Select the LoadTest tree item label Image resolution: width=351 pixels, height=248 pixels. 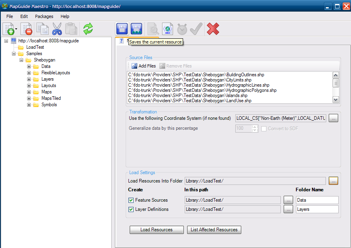tap(35, 47)
